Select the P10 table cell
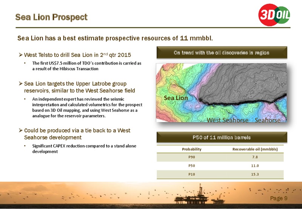302x209 pixels. 192,174
